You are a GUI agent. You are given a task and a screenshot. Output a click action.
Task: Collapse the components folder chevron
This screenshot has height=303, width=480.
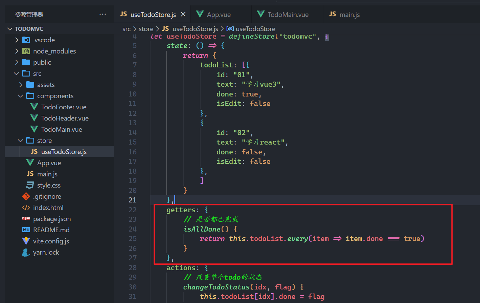21,96
